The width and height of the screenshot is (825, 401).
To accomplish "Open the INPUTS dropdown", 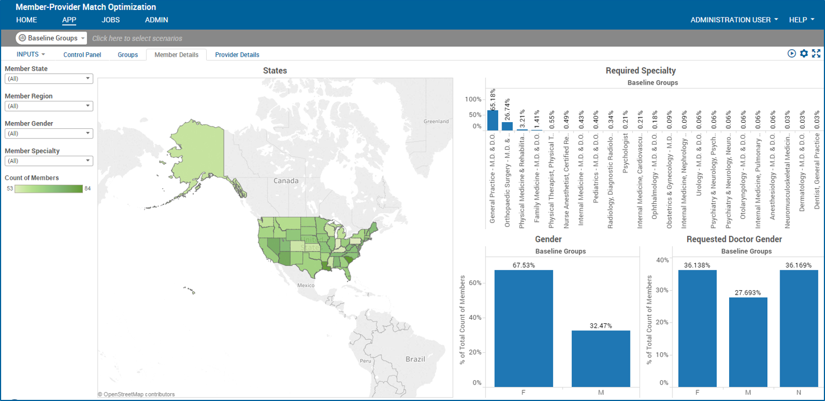I will [31, 54].
